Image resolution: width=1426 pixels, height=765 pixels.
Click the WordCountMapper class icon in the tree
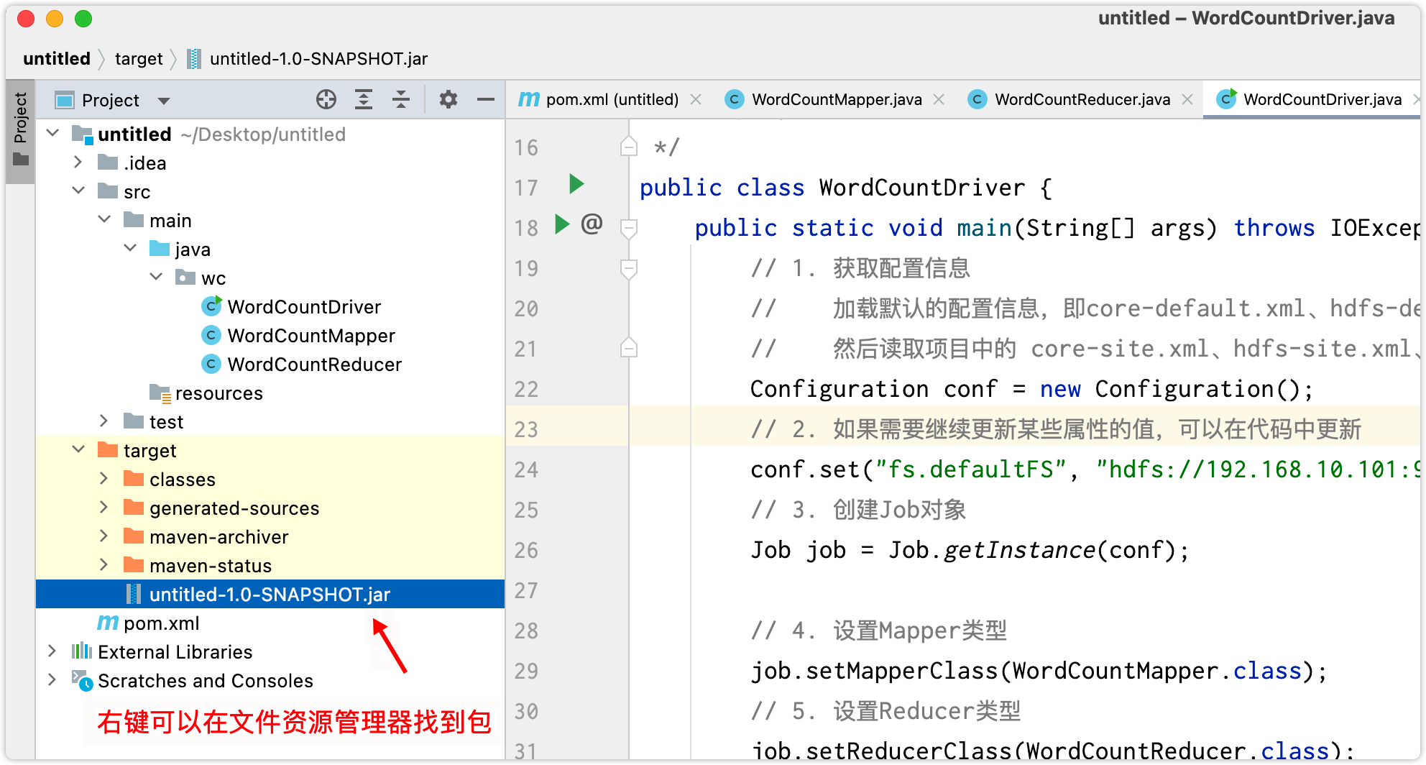pyautogui.click(x=211, y=335)
